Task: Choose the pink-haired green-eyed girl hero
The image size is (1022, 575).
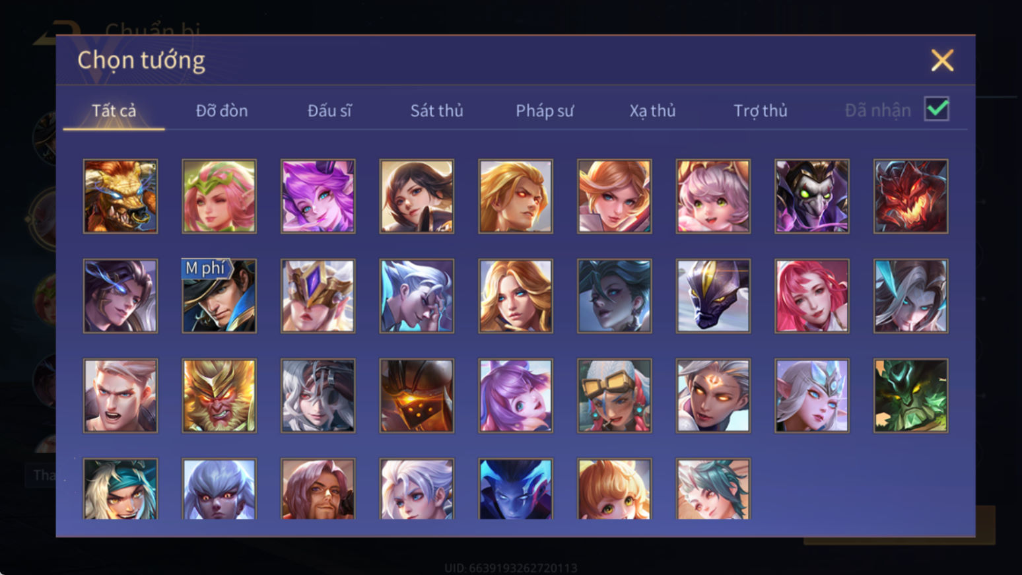Action: (713, 196)
